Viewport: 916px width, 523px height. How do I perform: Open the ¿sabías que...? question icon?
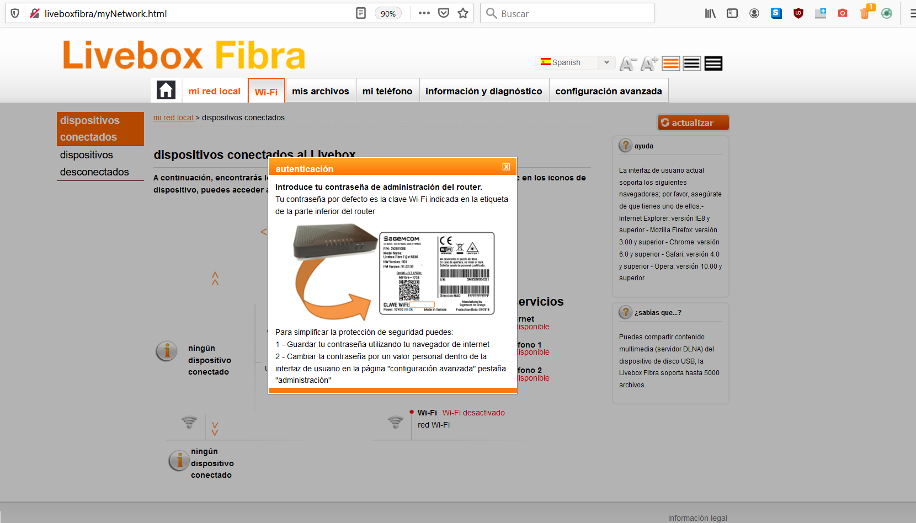625,312
